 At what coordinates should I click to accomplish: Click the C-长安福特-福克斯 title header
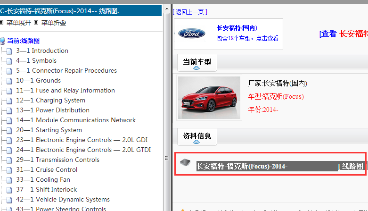[81, 11]
